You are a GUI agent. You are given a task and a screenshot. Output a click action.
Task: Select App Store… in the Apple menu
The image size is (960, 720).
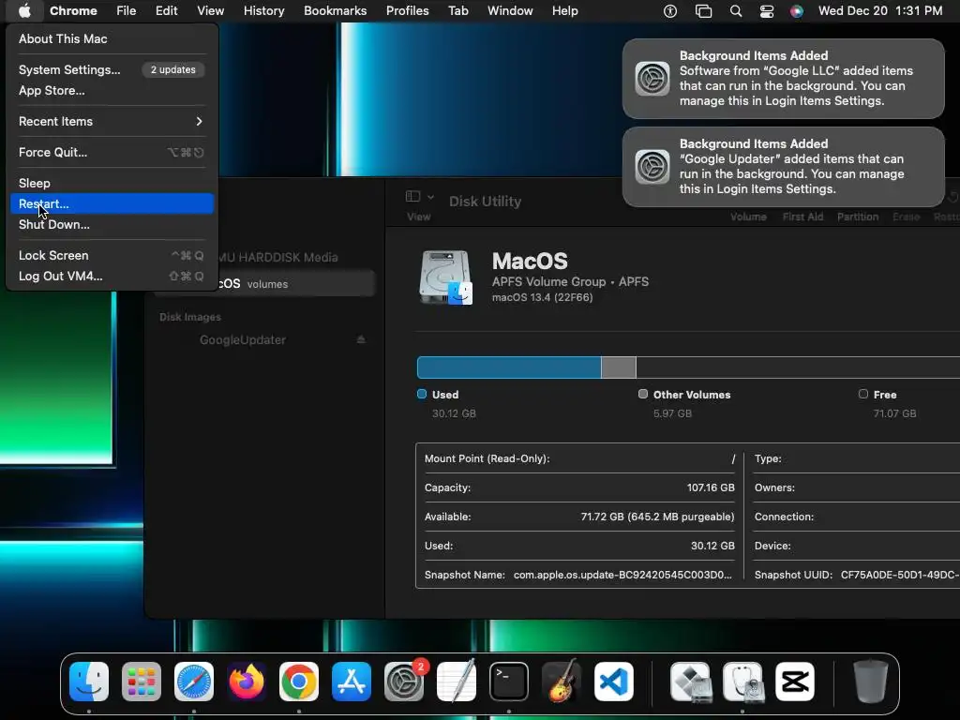coord(112,91)
